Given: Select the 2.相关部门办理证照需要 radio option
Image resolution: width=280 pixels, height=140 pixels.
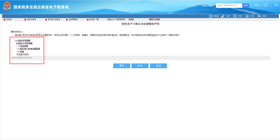Looking at the screenshot, I should [x=17, y=49].
